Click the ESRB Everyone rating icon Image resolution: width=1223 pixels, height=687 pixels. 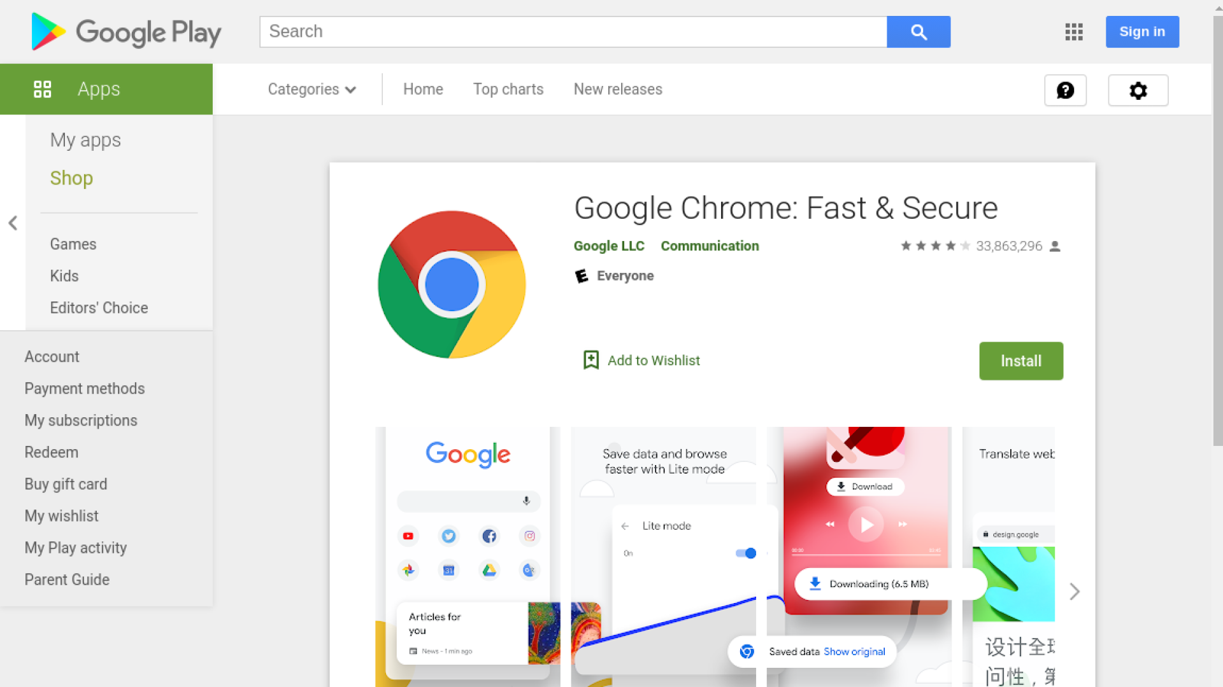pos(582,276)
